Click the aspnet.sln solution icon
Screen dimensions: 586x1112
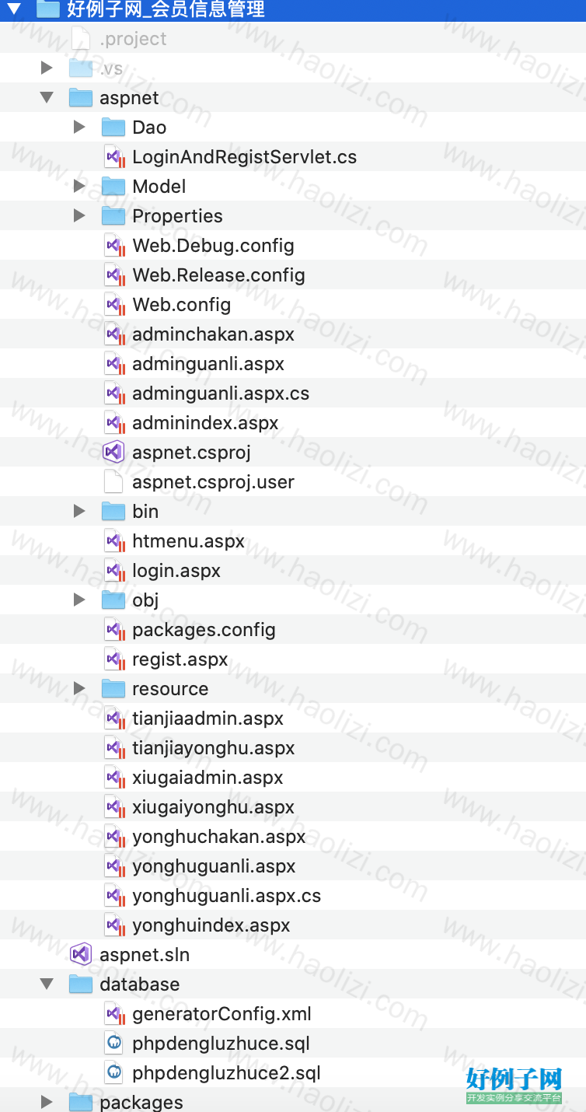click(x=82, y=954)
